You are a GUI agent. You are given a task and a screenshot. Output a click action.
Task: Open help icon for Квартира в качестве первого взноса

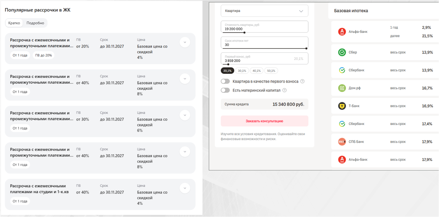pos(302,82)
